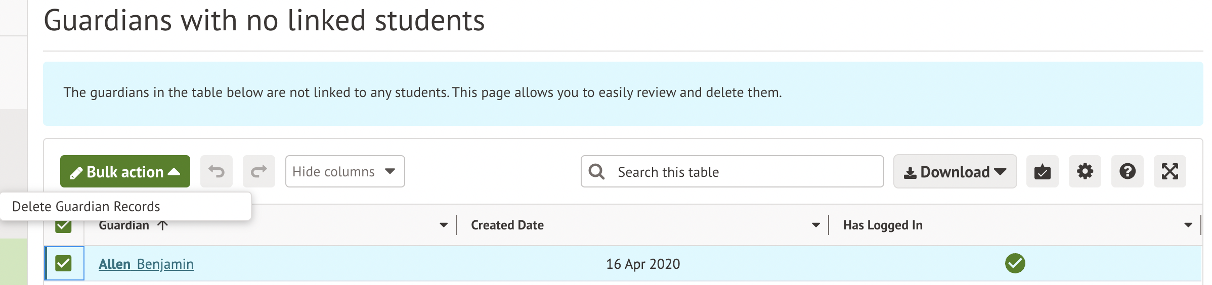Select Delete Guardian Records menu option

(x=86, y=207)
